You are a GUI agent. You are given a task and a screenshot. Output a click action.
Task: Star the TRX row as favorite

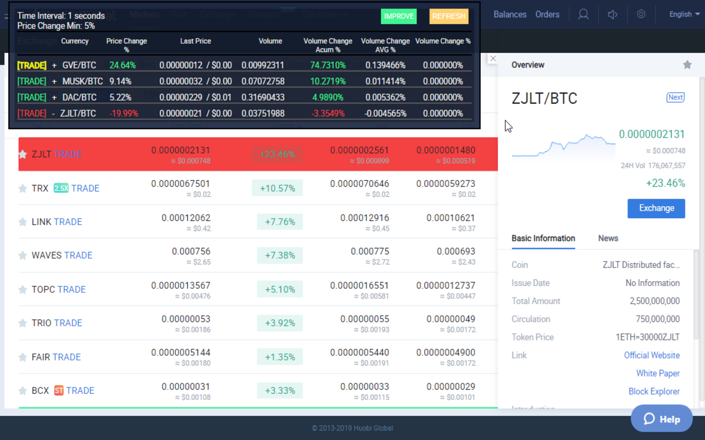23,188
